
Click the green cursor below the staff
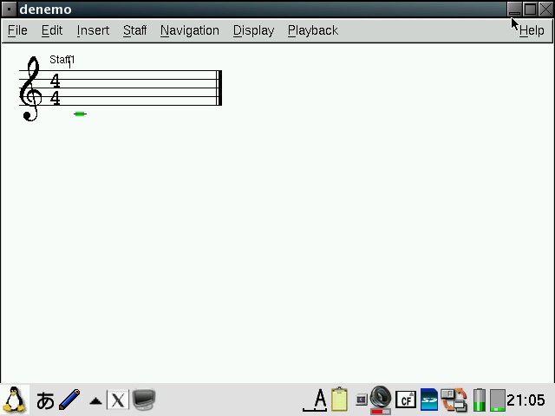(80, 114)
